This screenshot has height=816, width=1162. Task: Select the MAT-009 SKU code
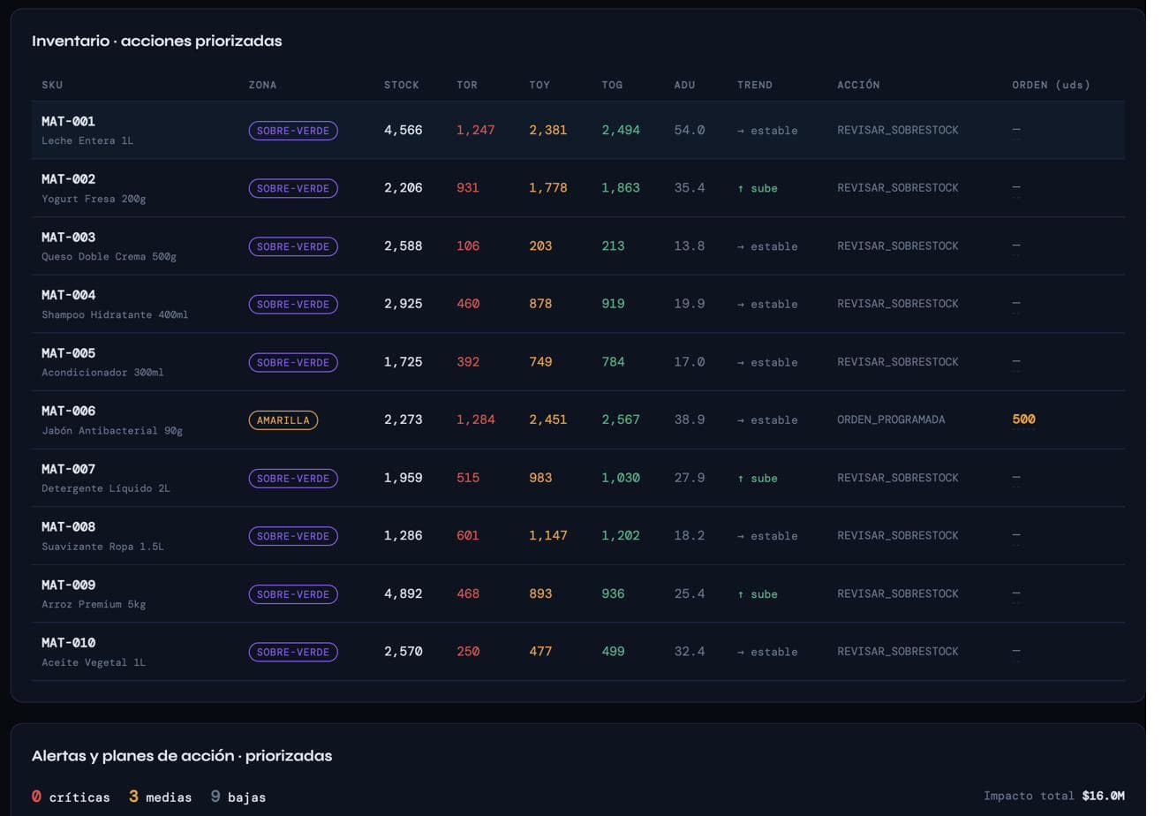point(68,585)
